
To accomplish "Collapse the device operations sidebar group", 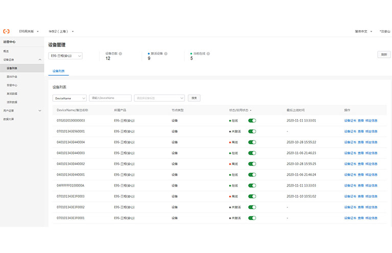I will 40,59.
